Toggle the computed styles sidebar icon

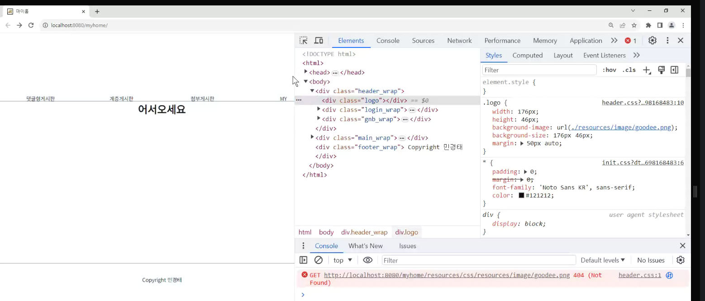675,70
